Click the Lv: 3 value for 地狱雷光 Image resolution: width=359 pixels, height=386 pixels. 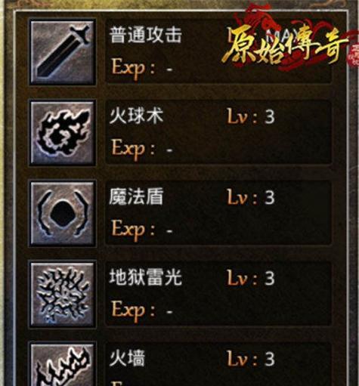[x=251, y=278]
